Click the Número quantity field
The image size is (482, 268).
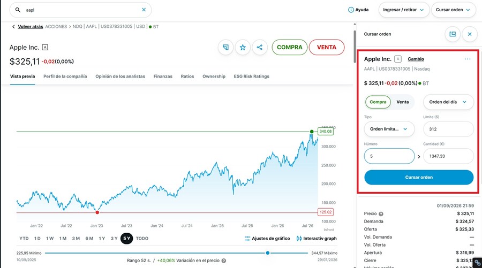389,156
